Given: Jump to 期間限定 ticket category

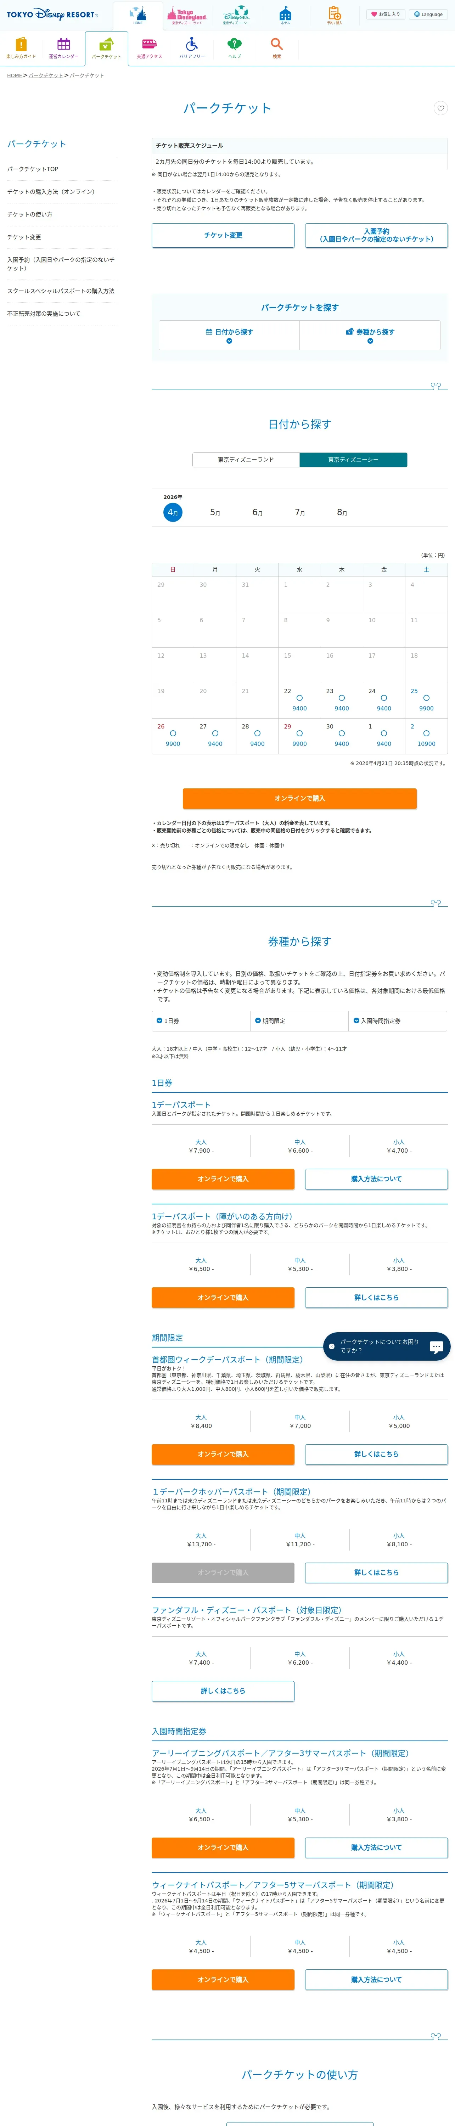Looking at the screenshot, I should coord(299,1021).
